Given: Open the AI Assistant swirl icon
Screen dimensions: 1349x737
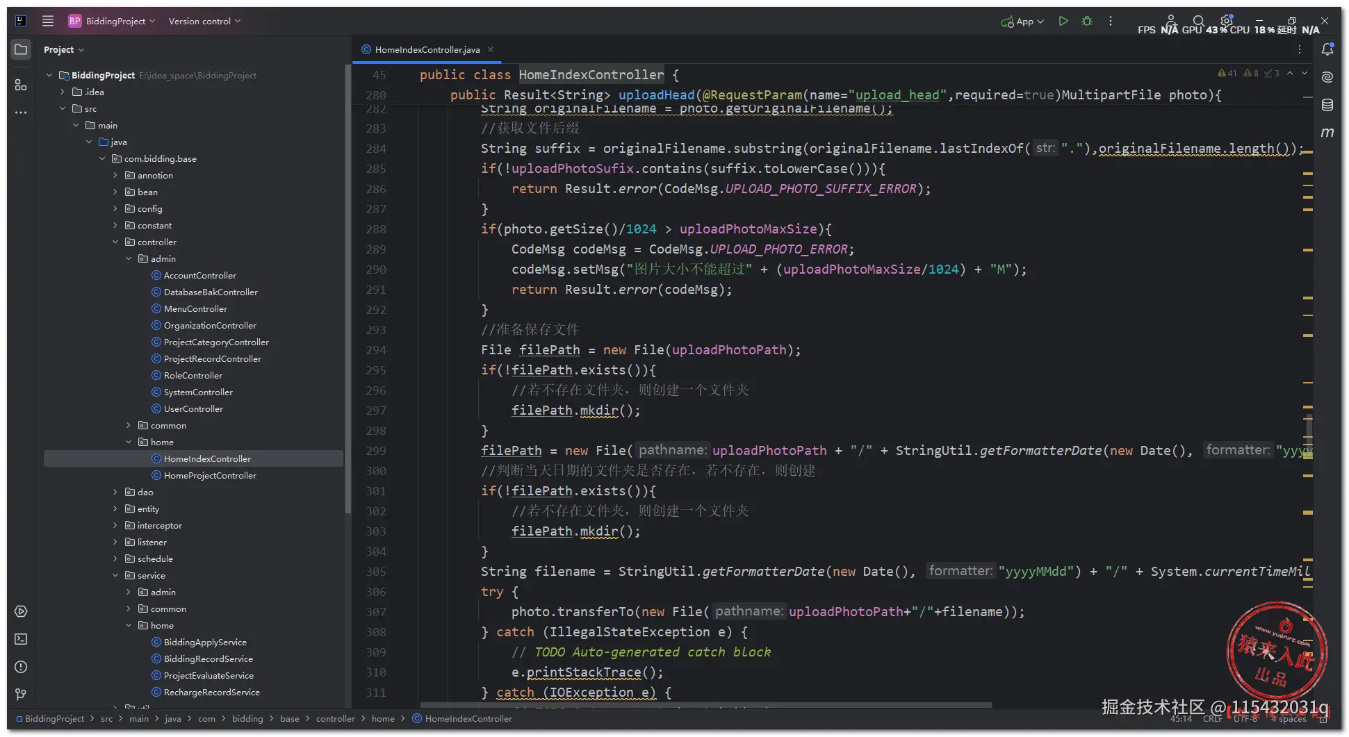Looking at the screenshot, I should (x=1327, y=77).
